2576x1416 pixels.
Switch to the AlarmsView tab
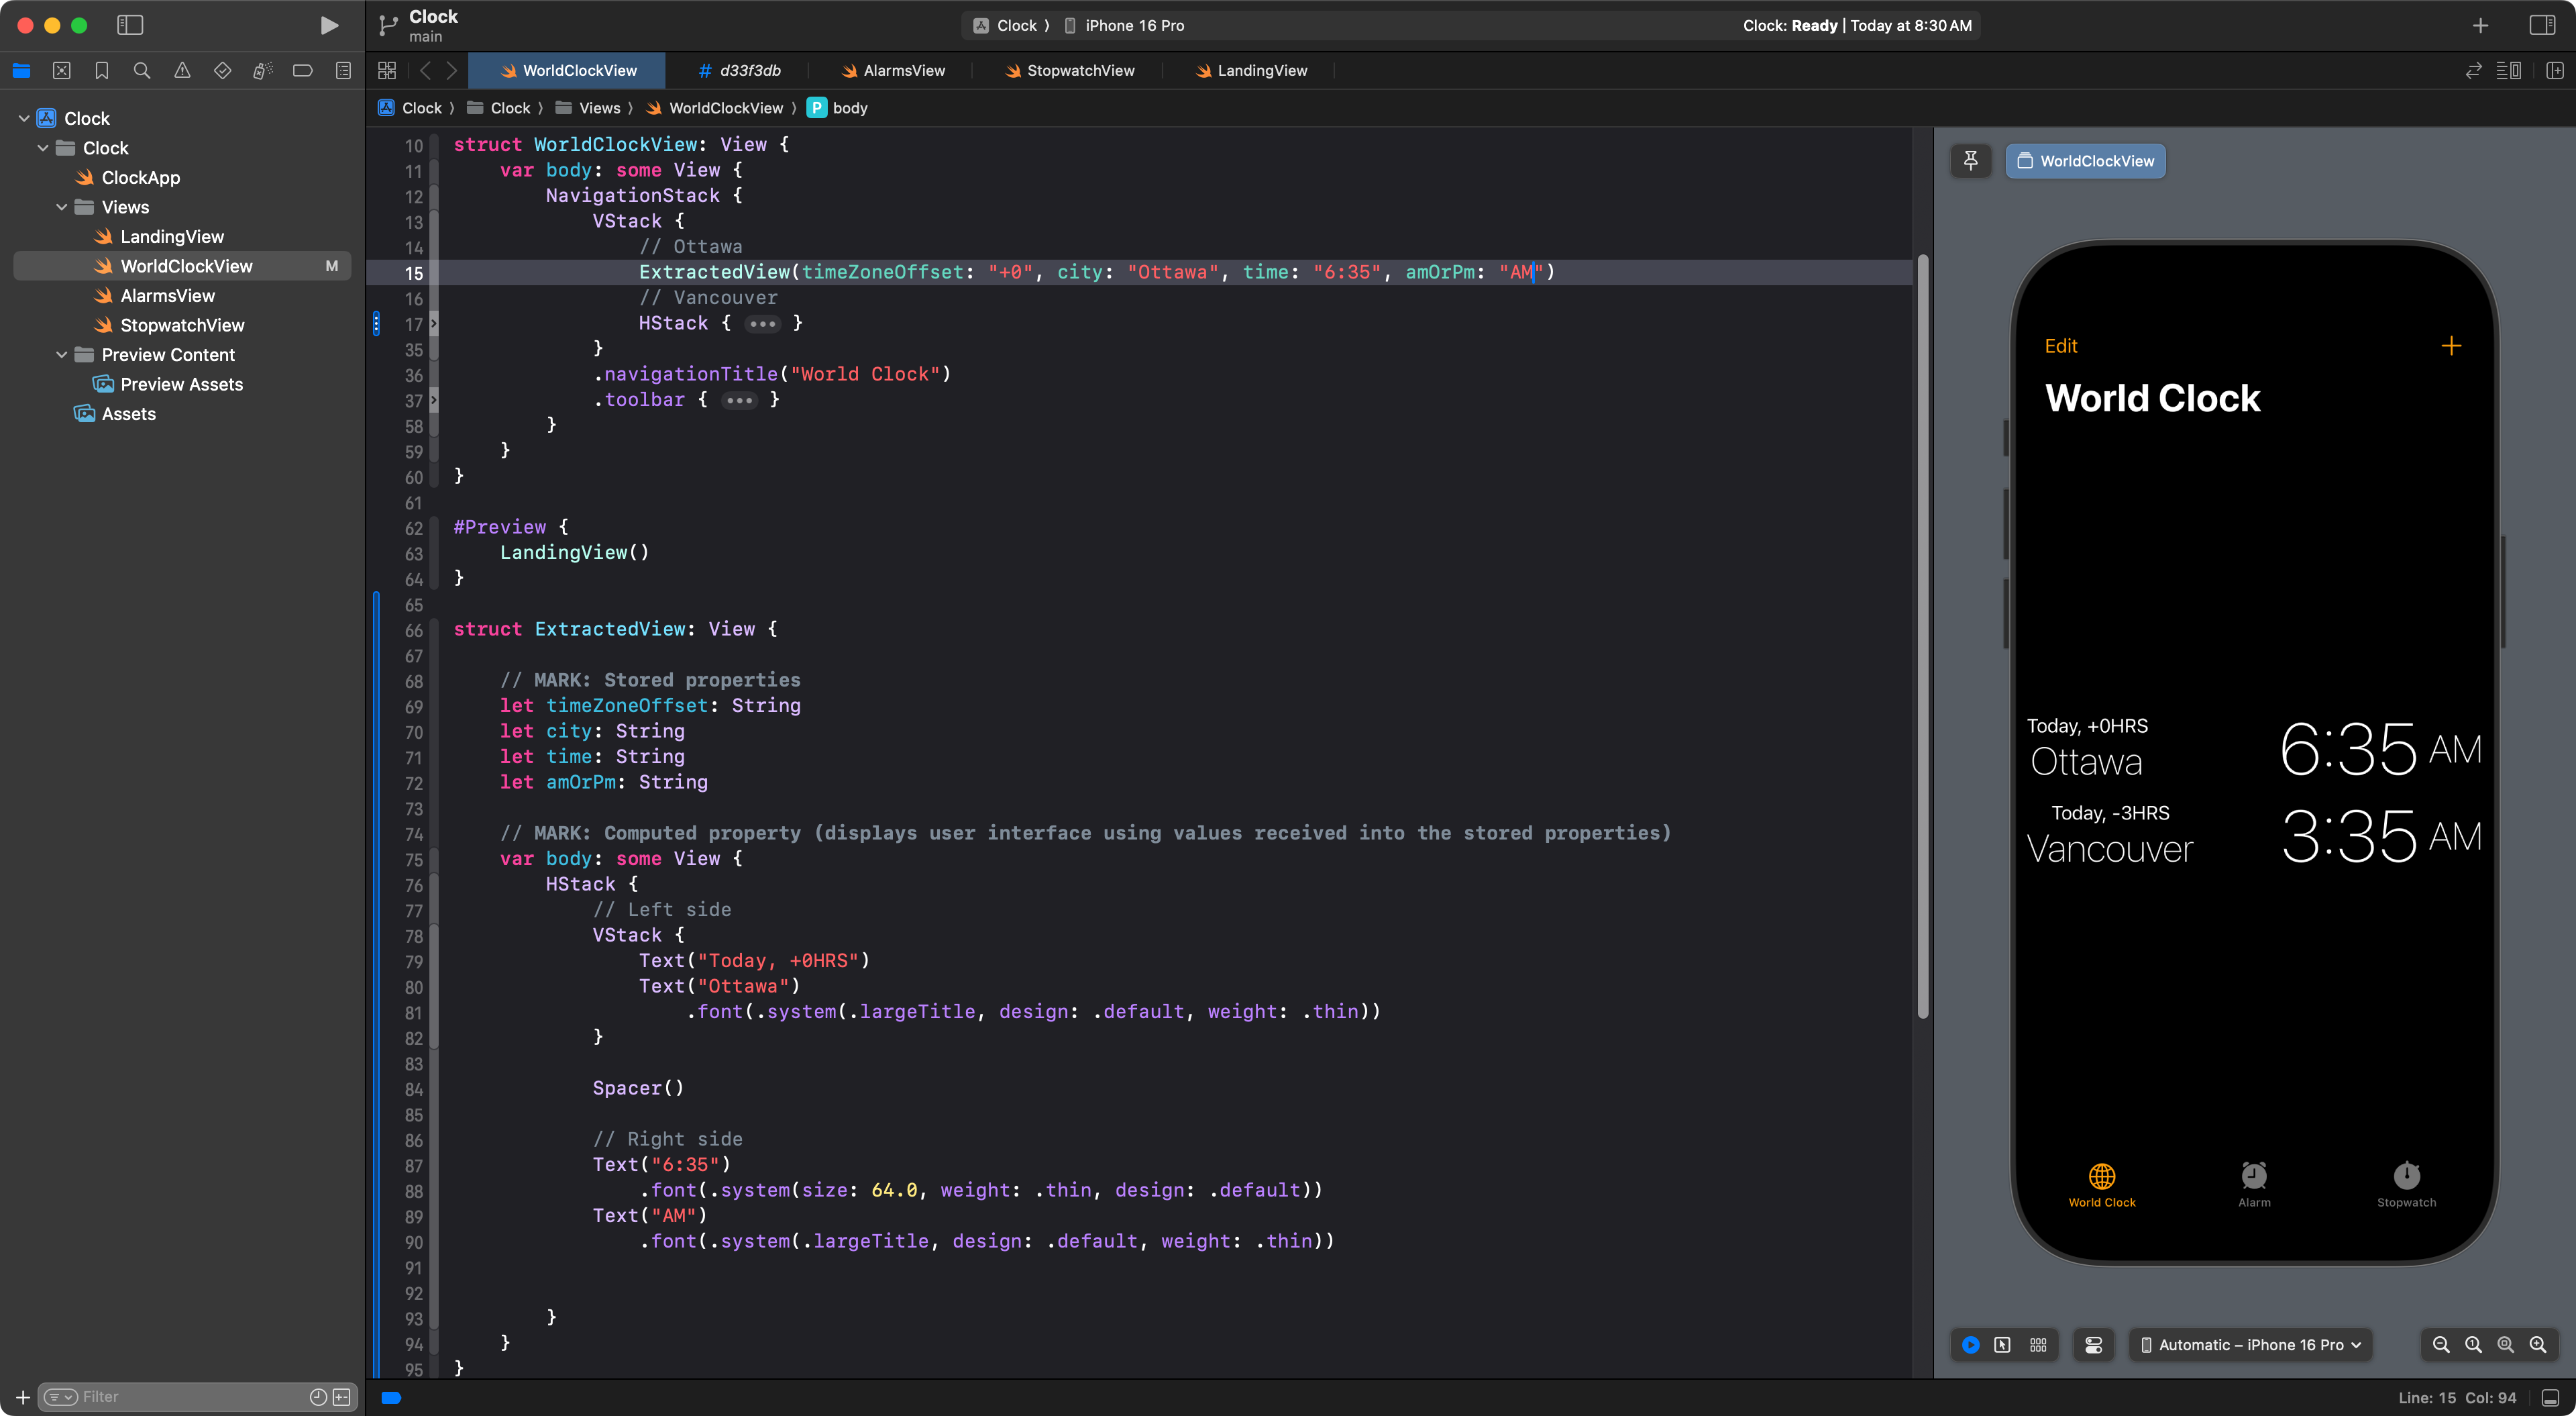(893, 71)
